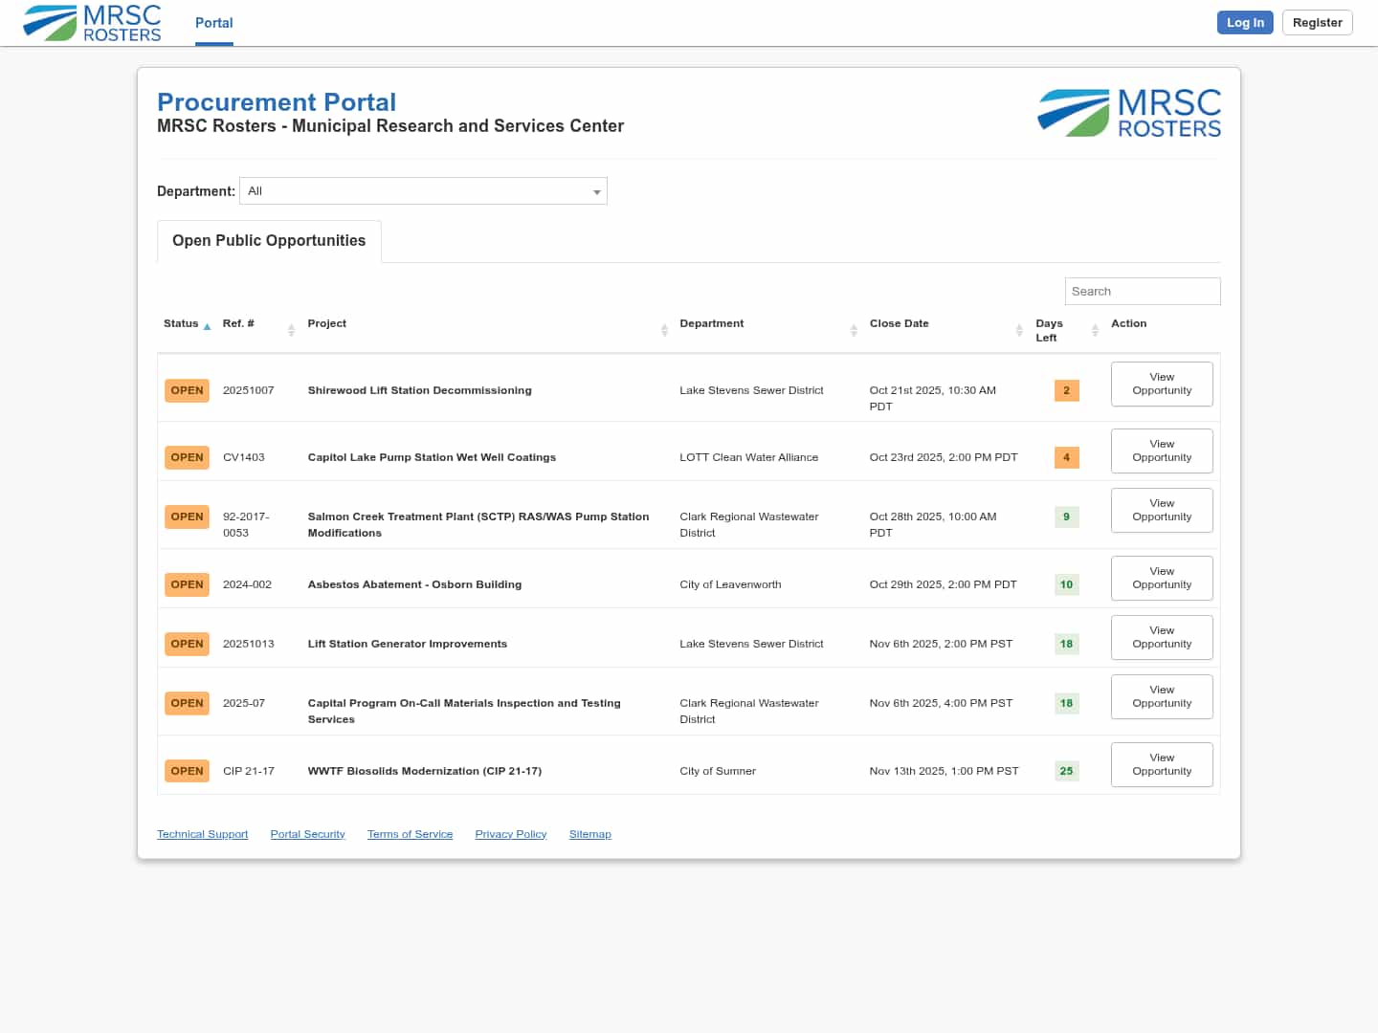Open the Privacy Policy link
This screenshot has width=1378, height=1033.
pyautogui.click(x=510, y=834)
